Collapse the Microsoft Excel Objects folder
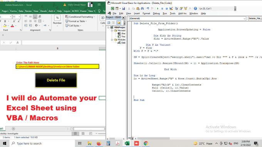The height and width of the screenshot is (147, 262). tap(112, 30)
